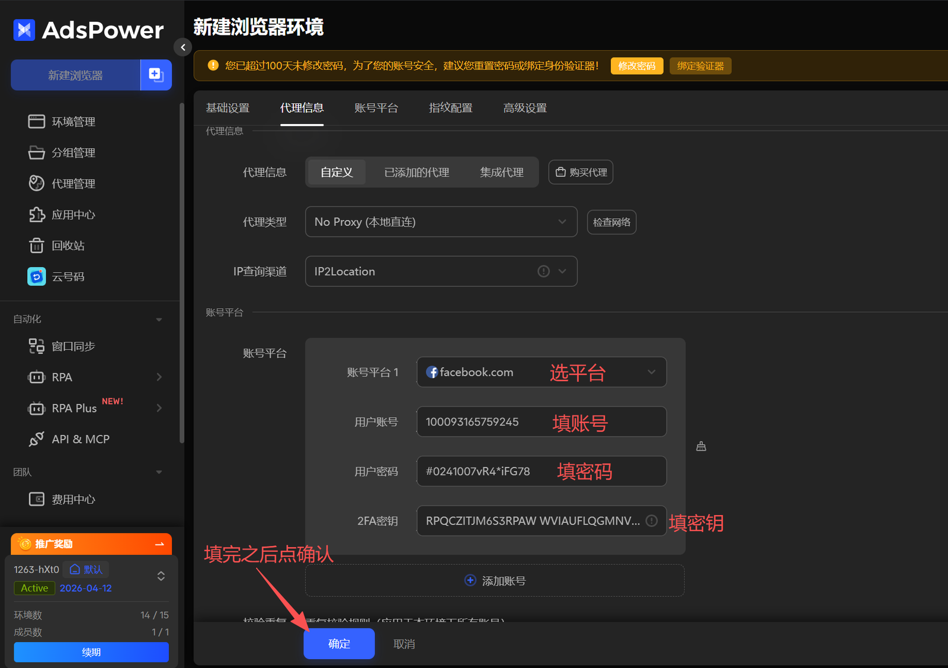Click the 默认 home badge
The width and height of the screenshot is (948, 668).
86,570
